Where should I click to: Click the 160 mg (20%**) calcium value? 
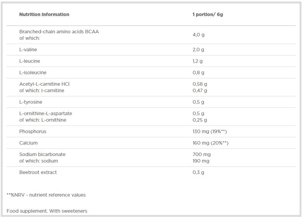coord(210,143)
